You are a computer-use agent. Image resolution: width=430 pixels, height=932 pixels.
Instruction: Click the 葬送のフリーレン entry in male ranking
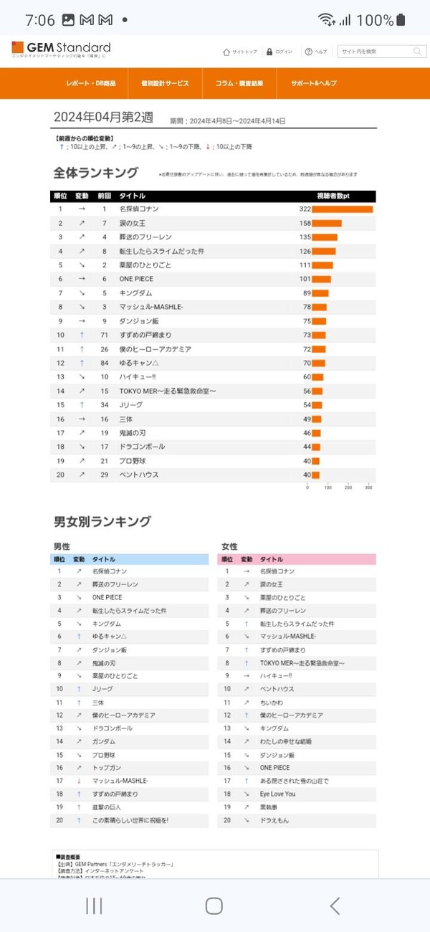(x=115, y=584)
